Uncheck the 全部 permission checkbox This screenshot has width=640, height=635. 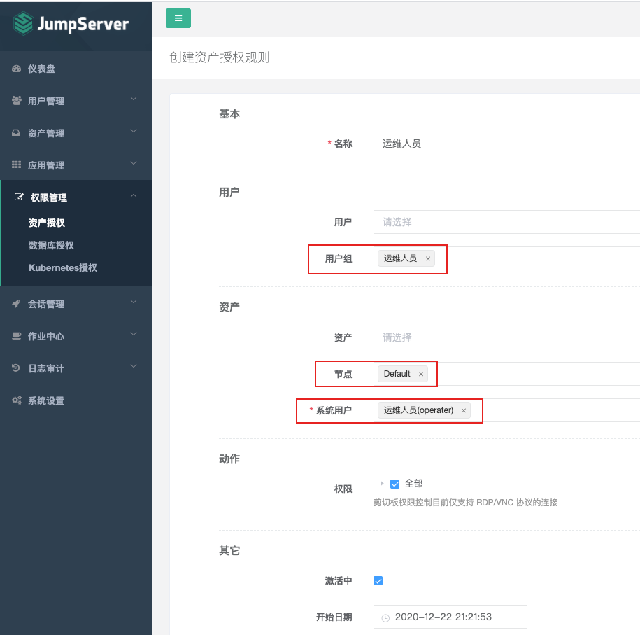click(394, 484)
